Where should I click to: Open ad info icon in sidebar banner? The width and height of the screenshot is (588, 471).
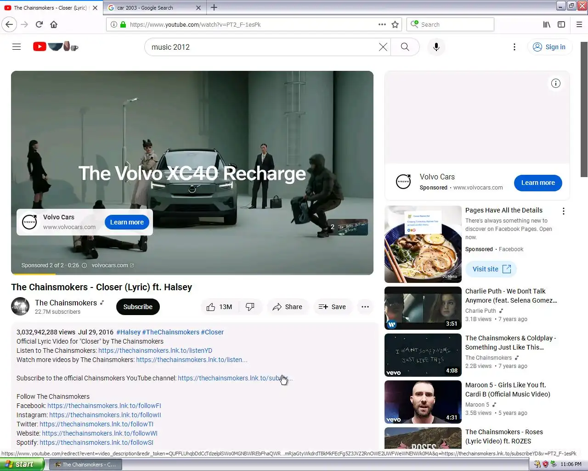point(556,83)
